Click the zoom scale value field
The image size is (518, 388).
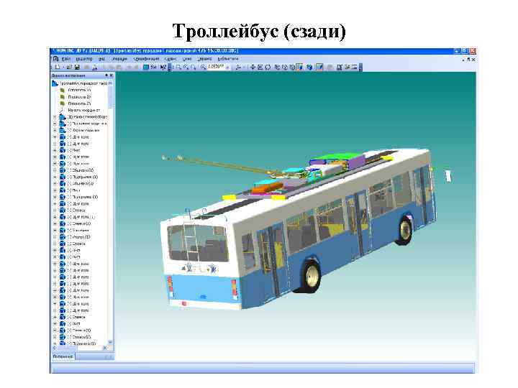(x=216, y=67)
